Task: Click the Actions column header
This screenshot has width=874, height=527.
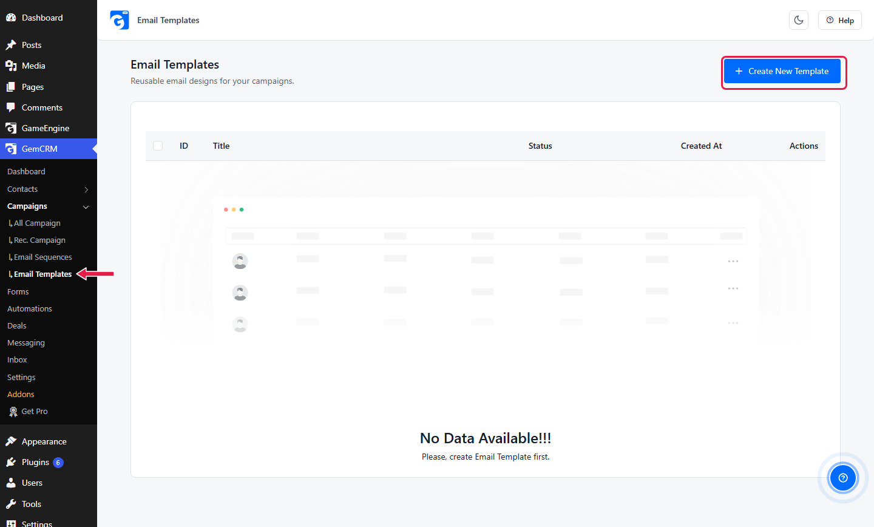Action: click(804, 146)
